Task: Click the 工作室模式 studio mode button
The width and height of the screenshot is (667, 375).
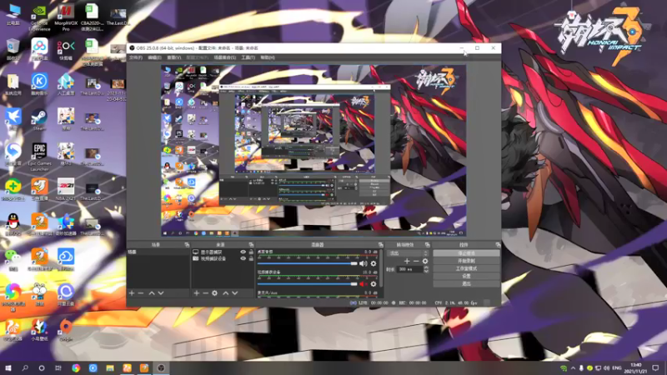Action: pos(466,268)
